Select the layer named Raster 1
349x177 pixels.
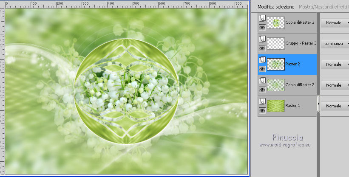(x=292, y=106)
